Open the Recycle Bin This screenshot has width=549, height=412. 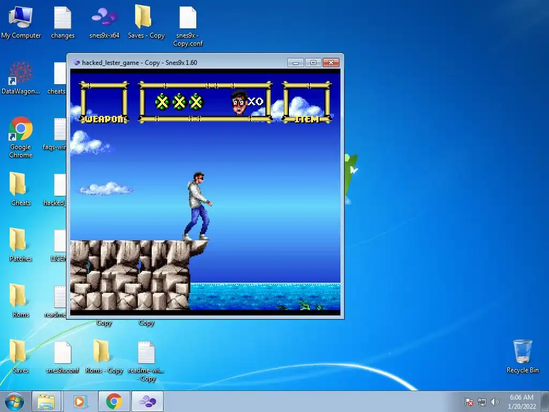(x=522, y=356)
